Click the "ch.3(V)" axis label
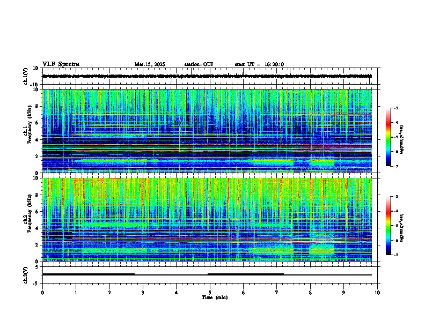Image resolution: width=425 pixels, height=328 pixels. [x=26, y=275]
